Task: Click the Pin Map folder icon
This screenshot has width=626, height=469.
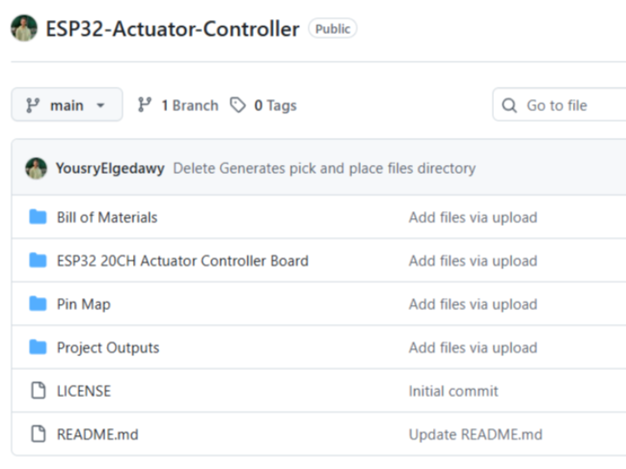Action: coord(37,304)
